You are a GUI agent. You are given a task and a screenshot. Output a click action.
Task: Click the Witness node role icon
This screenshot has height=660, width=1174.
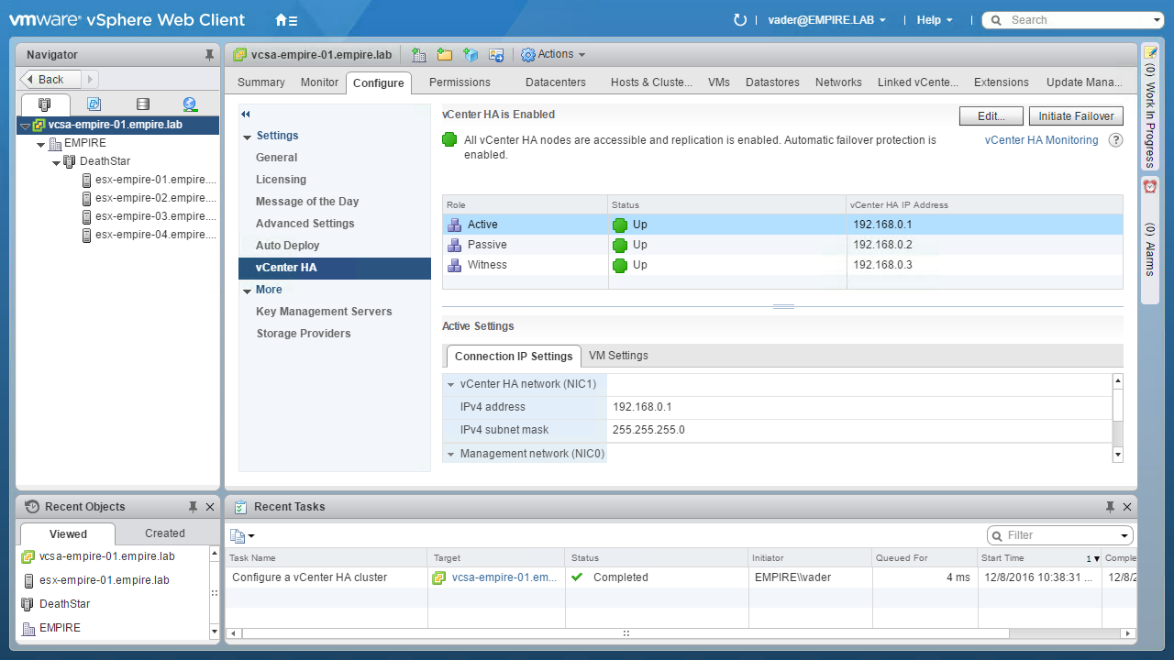(454, 265)
